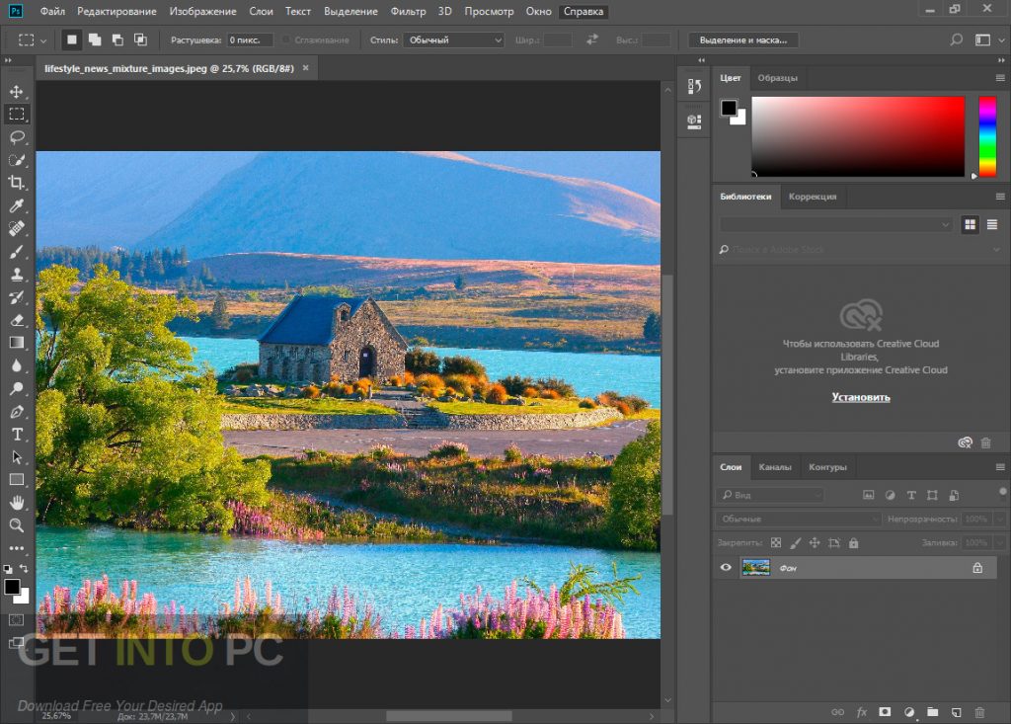Select the Quick Selection tool

17,160
